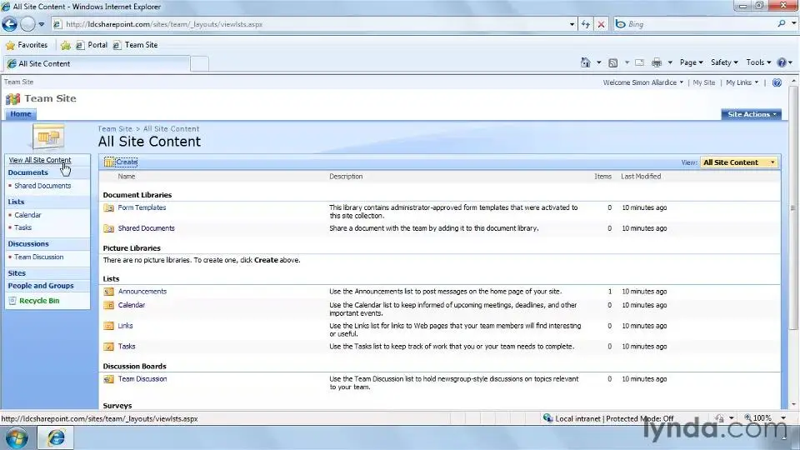Viewport: 800px width, 450px height.
Task: Click the Team Site logo icon
Action: click(x=12, y=98)
